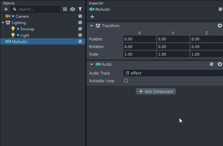Enable the Autoplay Loop checkbox
223x146 pixels.
pos(126,81)
